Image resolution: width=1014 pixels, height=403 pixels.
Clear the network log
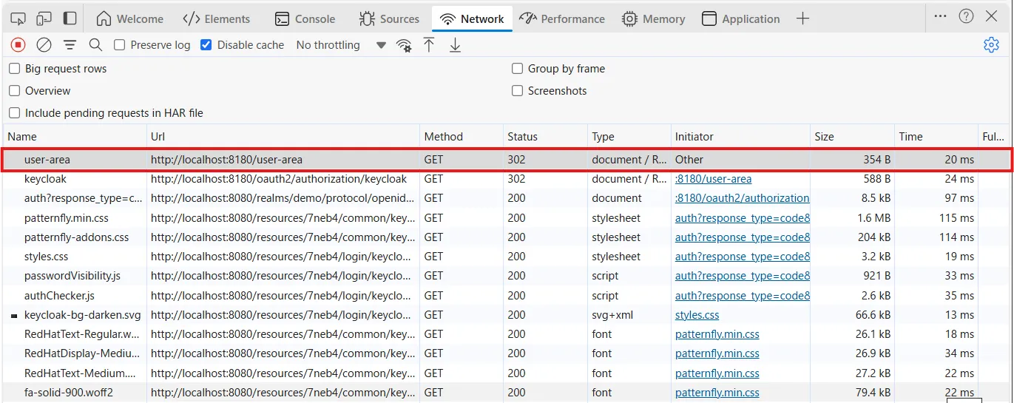coord(44,45)
